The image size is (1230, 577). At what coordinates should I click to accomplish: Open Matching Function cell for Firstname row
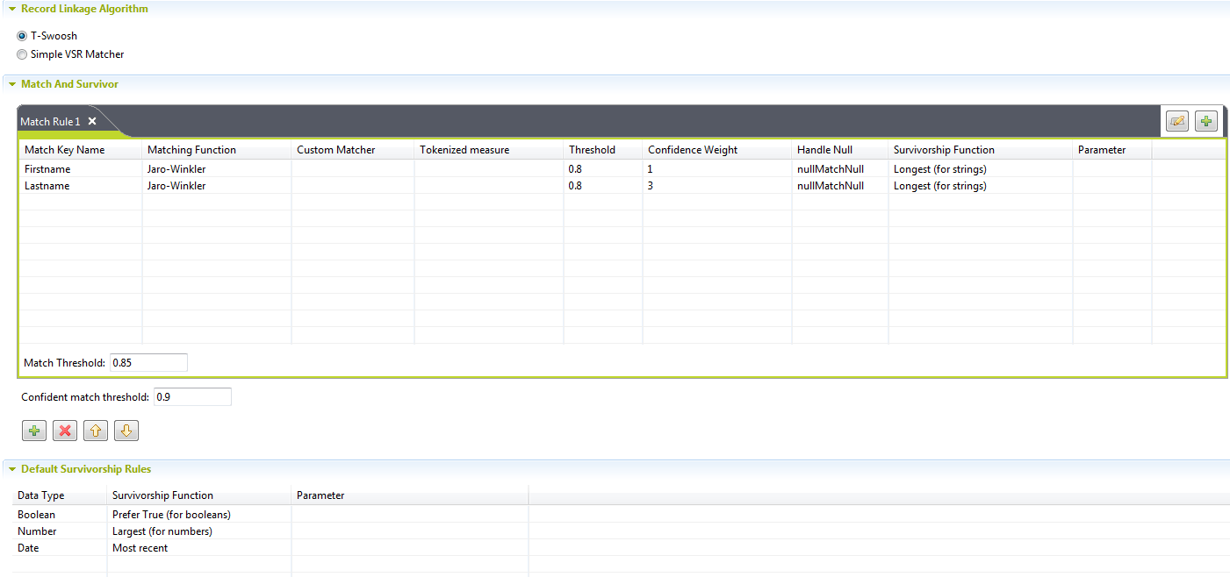(215, 169)
